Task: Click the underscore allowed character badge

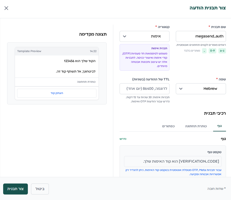Action: pyautogui.click(x=204, y=51)
